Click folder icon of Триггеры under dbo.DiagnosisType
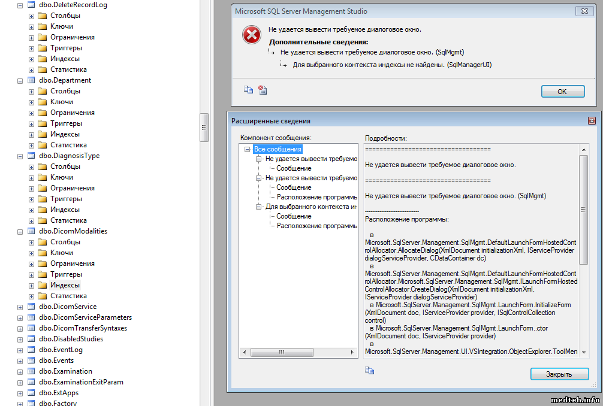 point(42,199)
